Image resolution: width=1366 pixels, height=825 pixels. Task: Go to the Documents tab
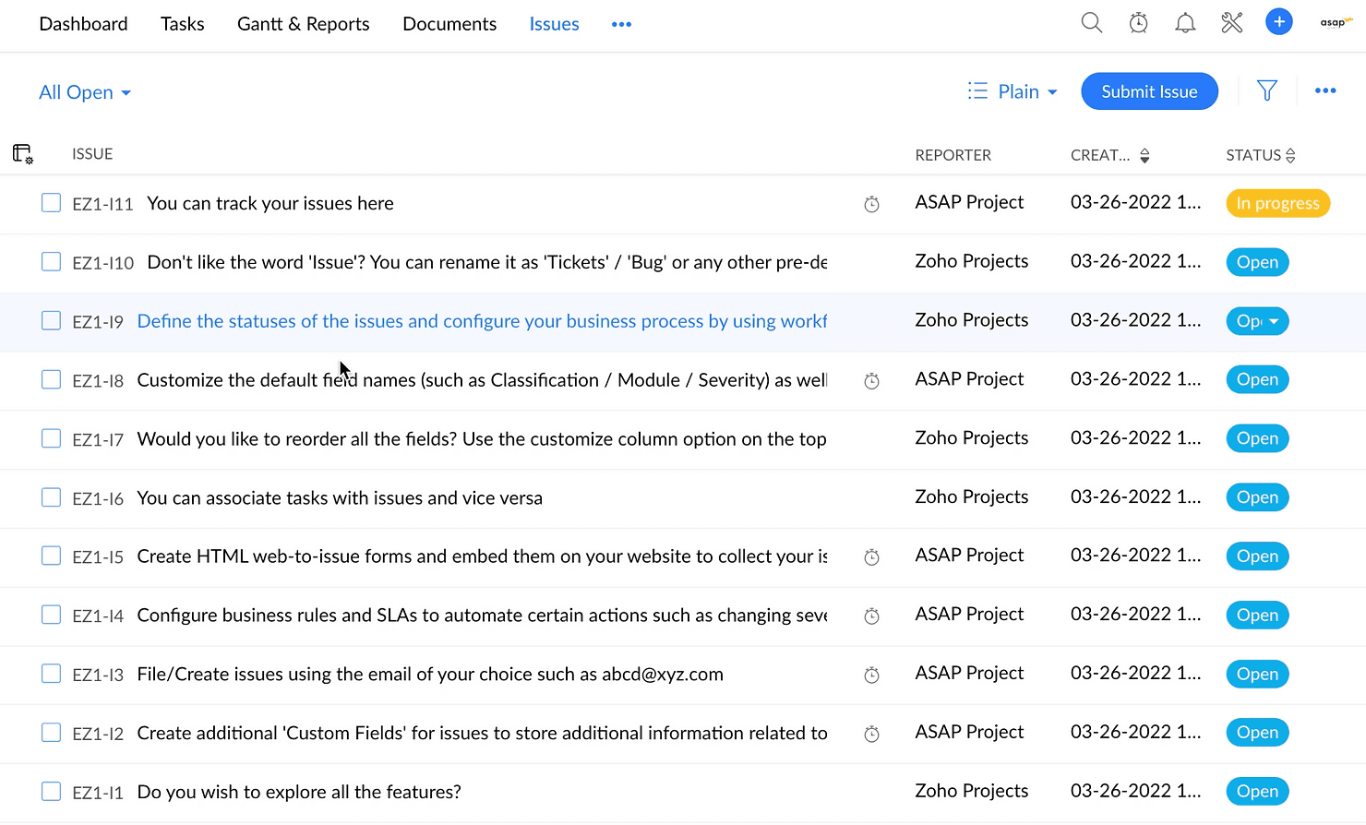point(449,24)
